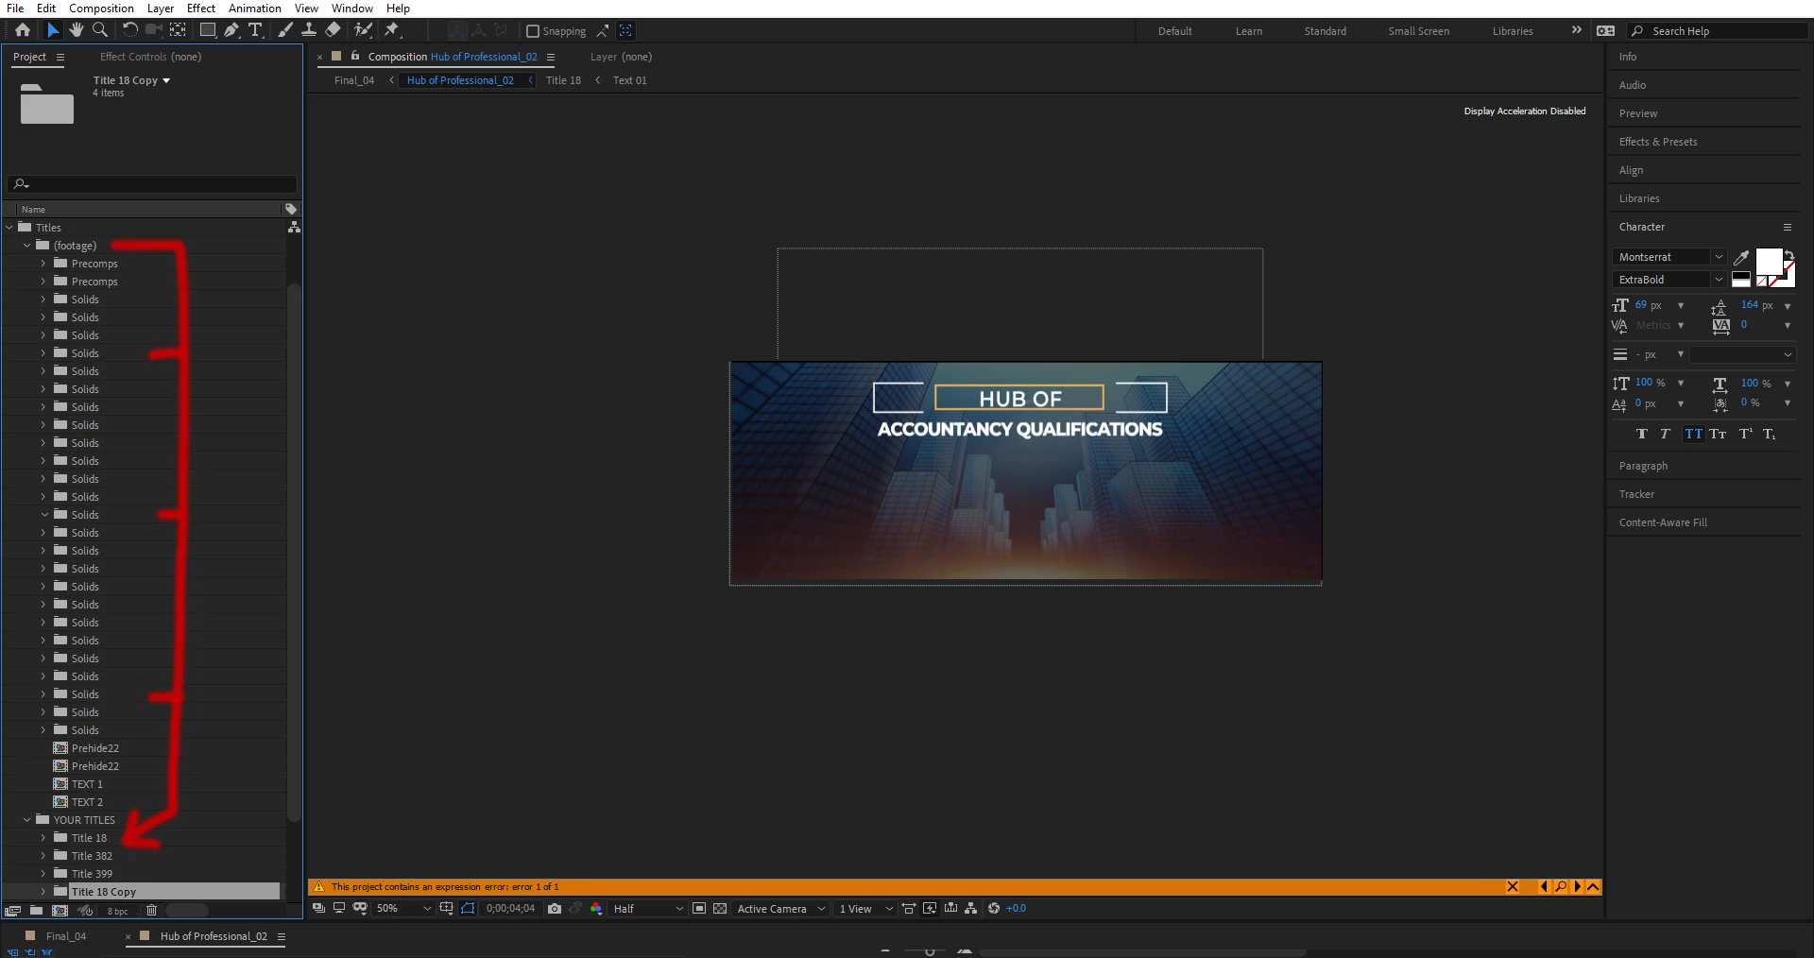The image size is (1814, 958).
Task: Click the Delete trash icon in the Project panel
Action: [x=151, y=911]
